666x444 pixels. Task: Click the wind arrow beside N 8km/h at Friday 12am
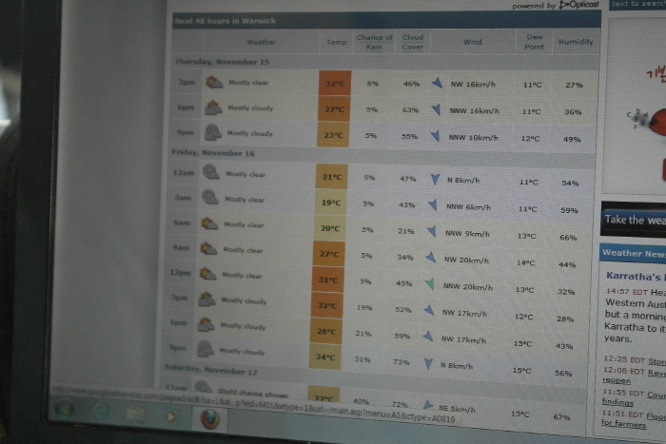pos(435,179)
